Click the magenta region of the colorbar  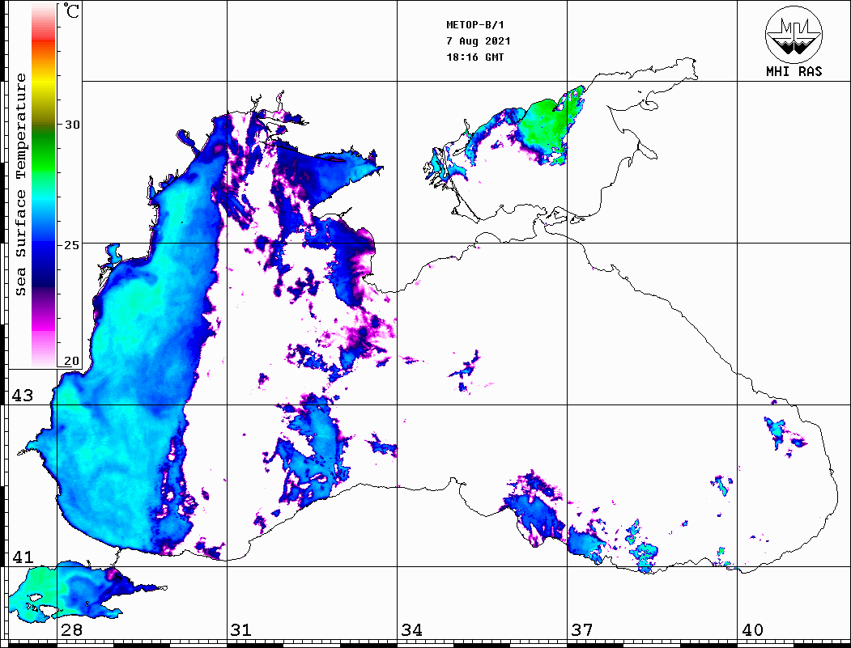click(44, 323)
